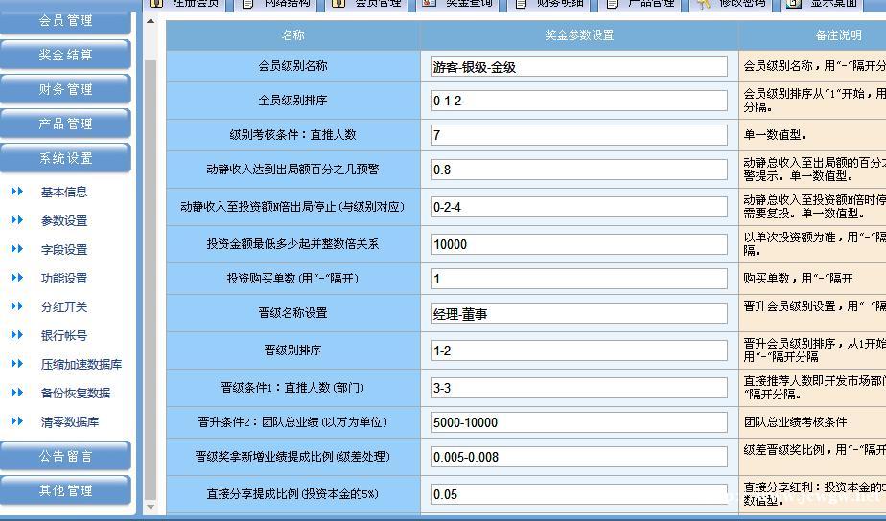
Task: Click the arrow icon beside 银行帐号
Action: (17, 335)
